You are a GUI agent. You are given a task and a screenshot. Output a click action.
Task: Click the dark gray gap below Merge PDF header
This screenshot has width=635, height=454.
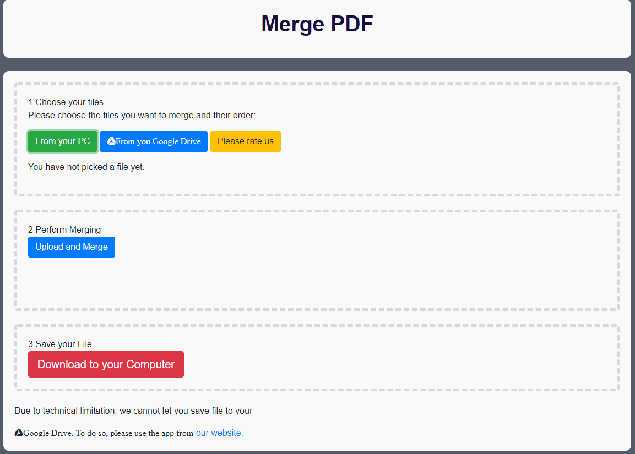click(x=317, y=64)
